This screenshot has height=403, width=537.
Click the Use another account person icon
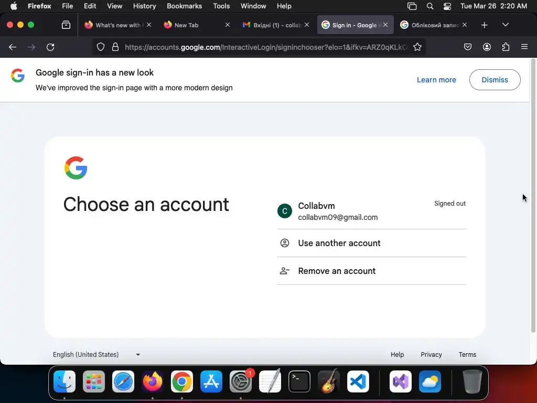(x=285, y=243)
